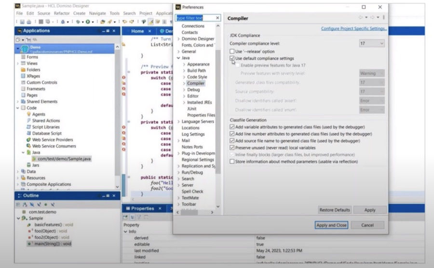Open the Navigate menu
Screen dimensions: 434x268
(x=97, y=13)
